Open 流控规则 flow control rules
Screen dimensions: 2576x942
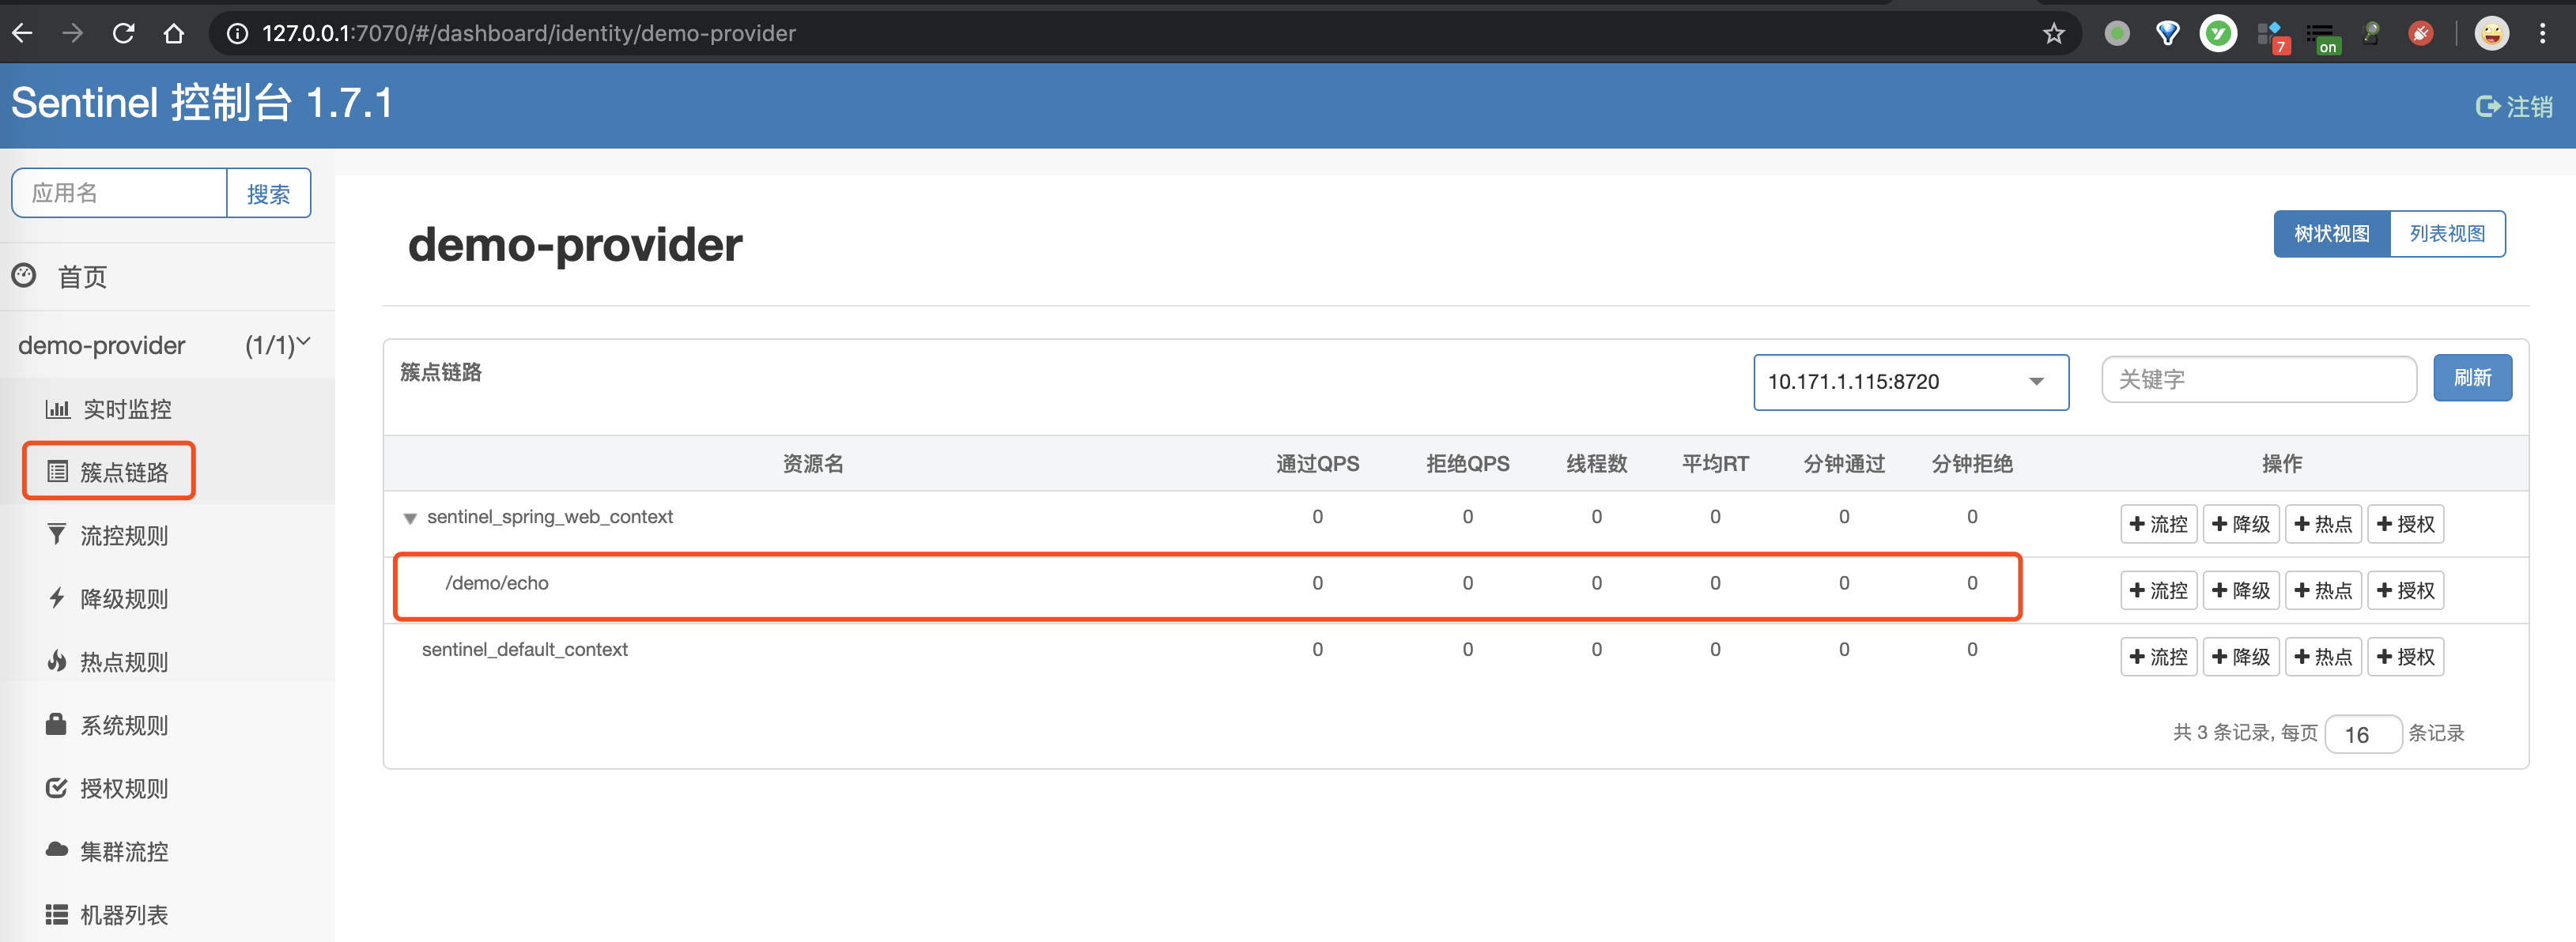[x=126, y=535]
